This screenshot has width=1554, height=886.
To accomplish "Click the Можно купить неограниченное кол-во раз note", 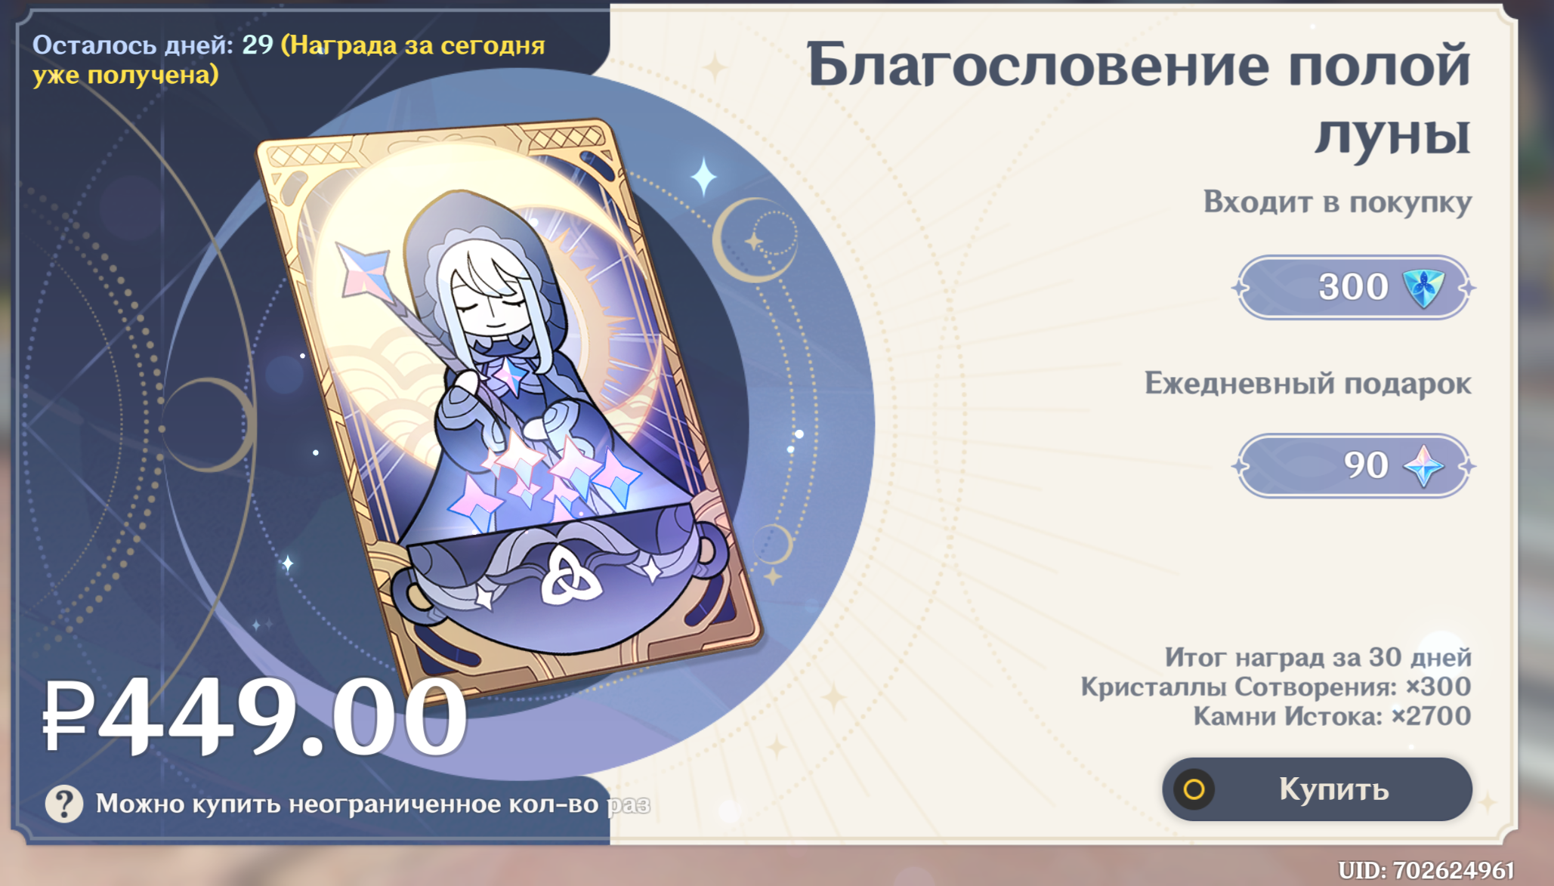I will [x=372, y=804].
